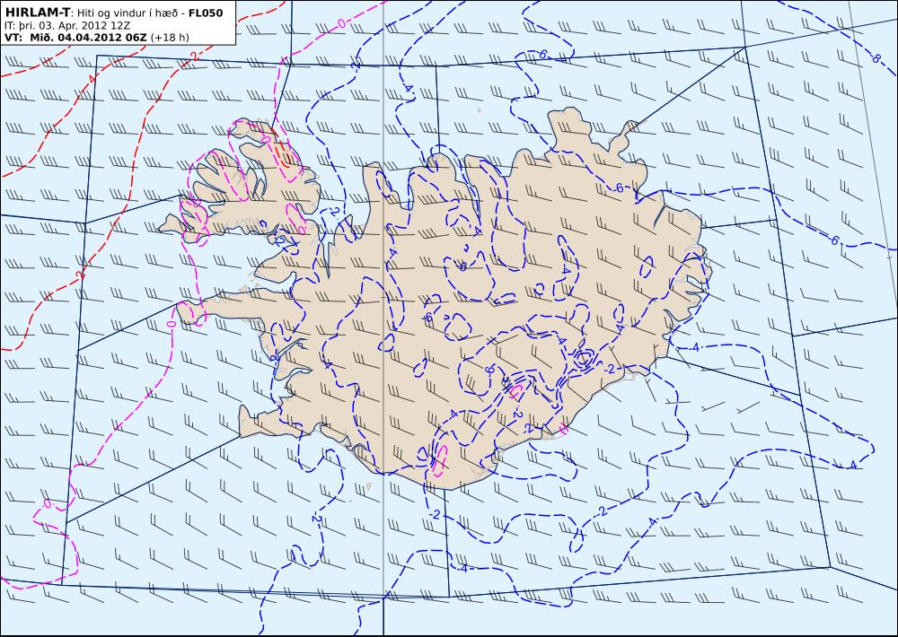Viewport: 898px width, 637px height.
Task: Select the FL050 flight level label
Action: pos(206,13)
